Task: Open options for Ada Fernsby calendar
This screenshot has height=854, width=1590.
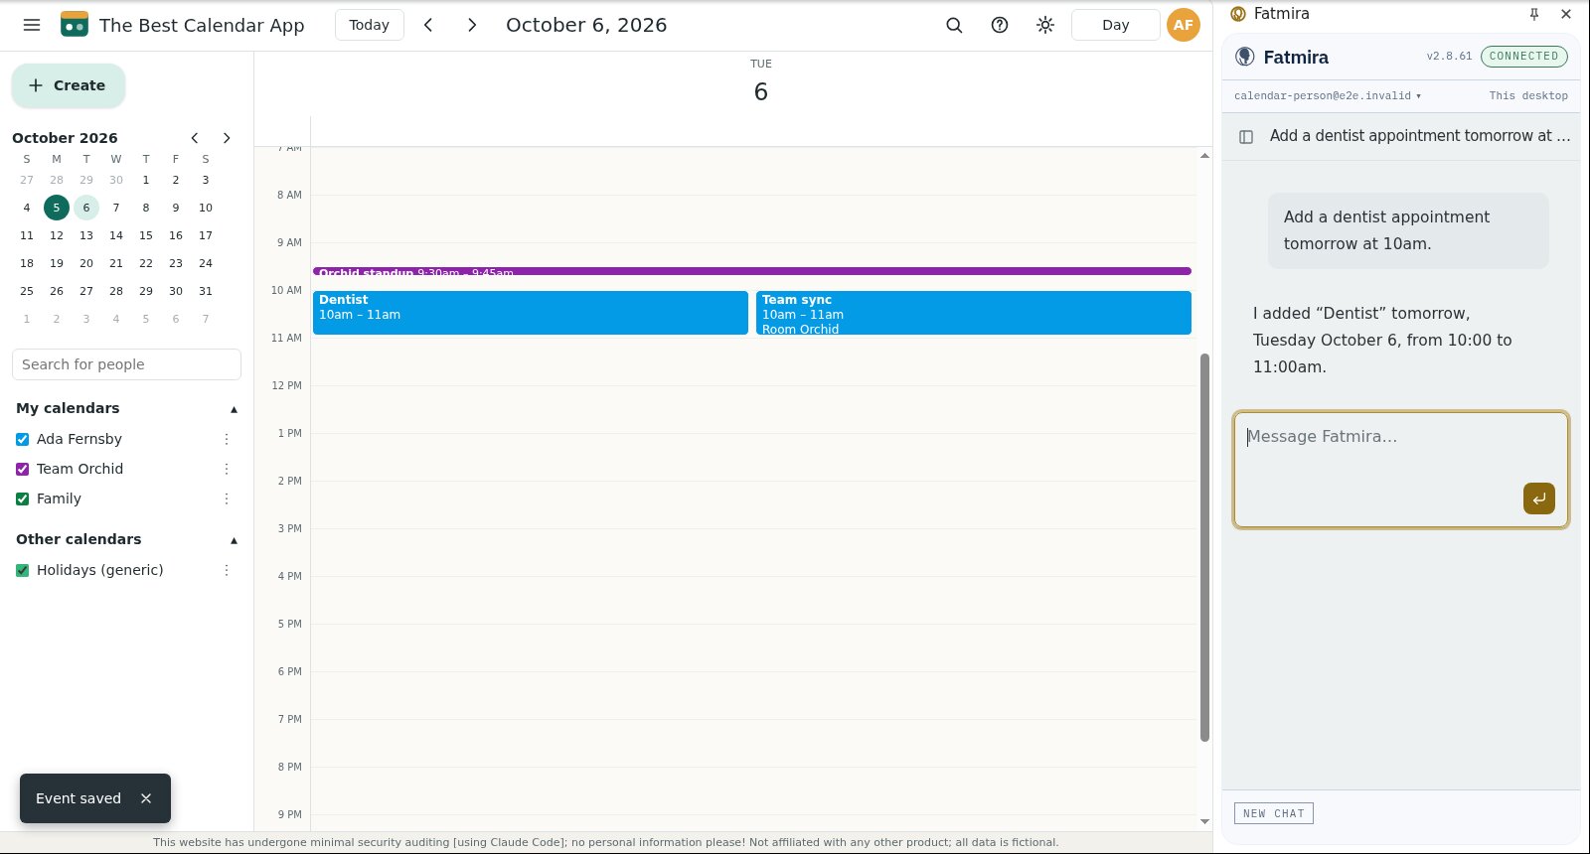Action: click(227, 439)
